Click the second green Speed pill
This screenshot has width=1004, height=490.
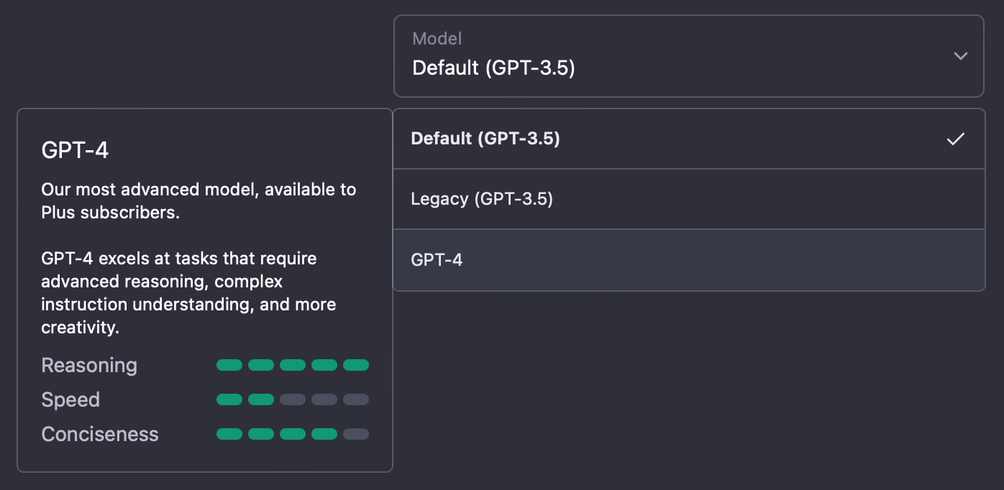261,399
